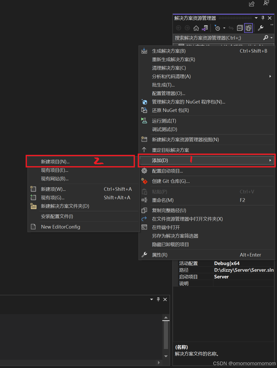277x368 pixels.
Task: Select the Collapse All icon in Solution Explorer
Action: click(240, 28)
